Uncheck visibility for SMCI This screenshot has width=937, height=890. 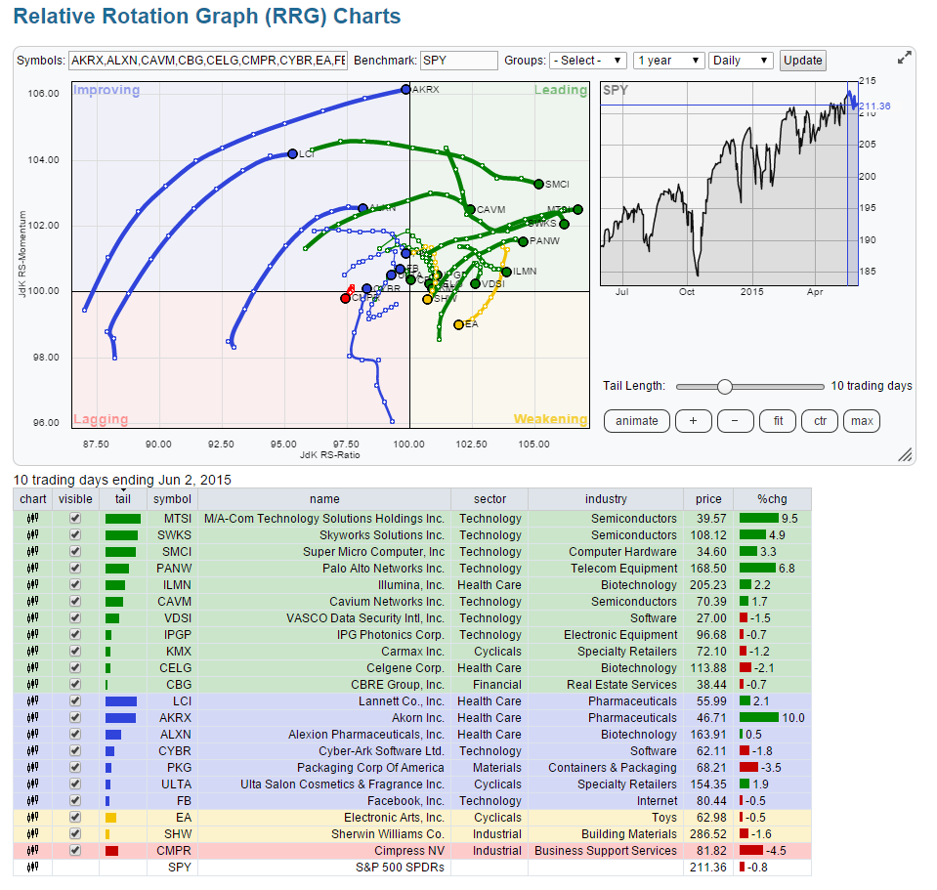[x=75, y=551]
